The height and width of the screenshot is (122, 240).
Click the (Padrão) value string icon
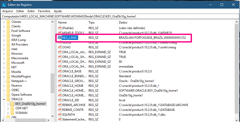[59, 28]
